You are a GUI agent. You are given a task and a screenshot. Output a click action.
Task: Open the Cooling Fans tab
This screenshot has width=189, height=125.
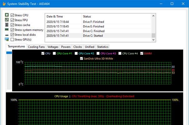click(36, 47)
